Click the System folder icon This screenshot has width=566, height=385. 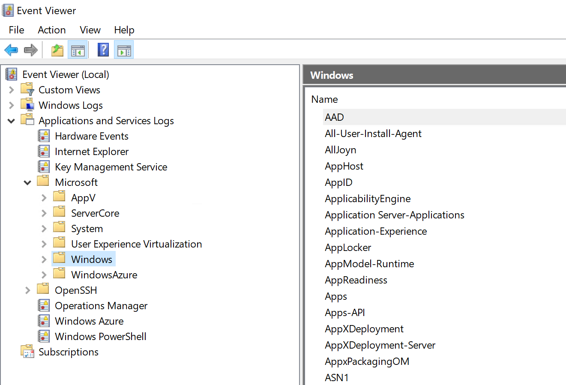[59, 227]
